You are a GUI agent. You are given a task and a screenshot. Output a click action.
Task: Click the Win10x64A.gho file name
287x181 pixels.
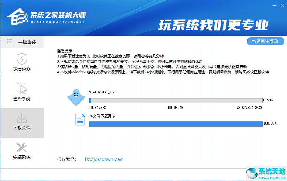[101, 92]
